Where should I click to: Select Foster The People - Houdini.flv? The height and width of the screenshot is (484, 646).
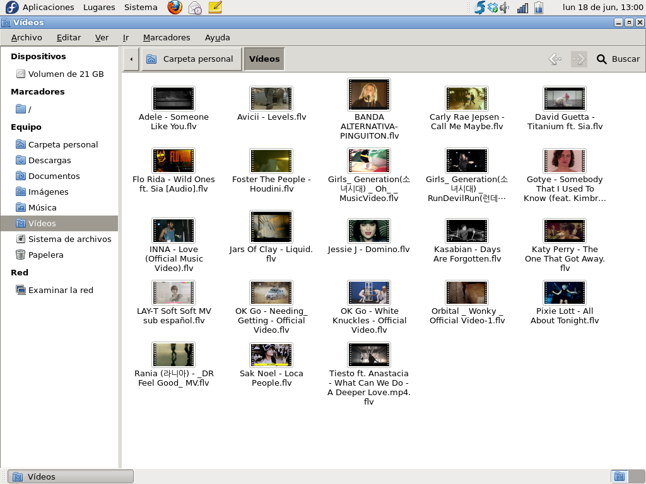tap(271, 161)
